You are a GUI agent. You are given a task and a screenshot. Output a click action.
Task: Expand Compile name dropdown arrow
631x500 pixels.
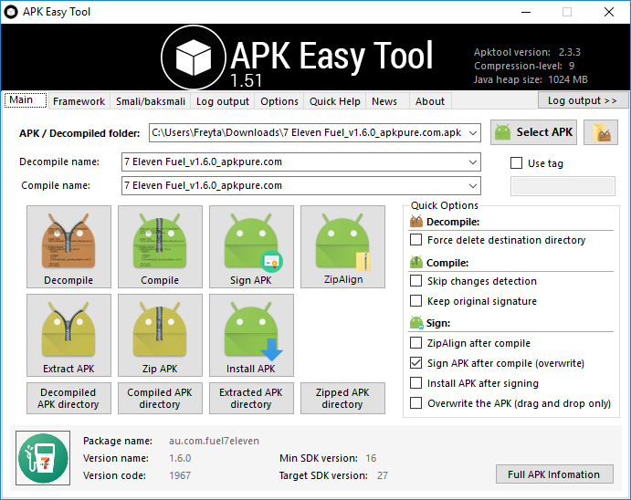473,186
